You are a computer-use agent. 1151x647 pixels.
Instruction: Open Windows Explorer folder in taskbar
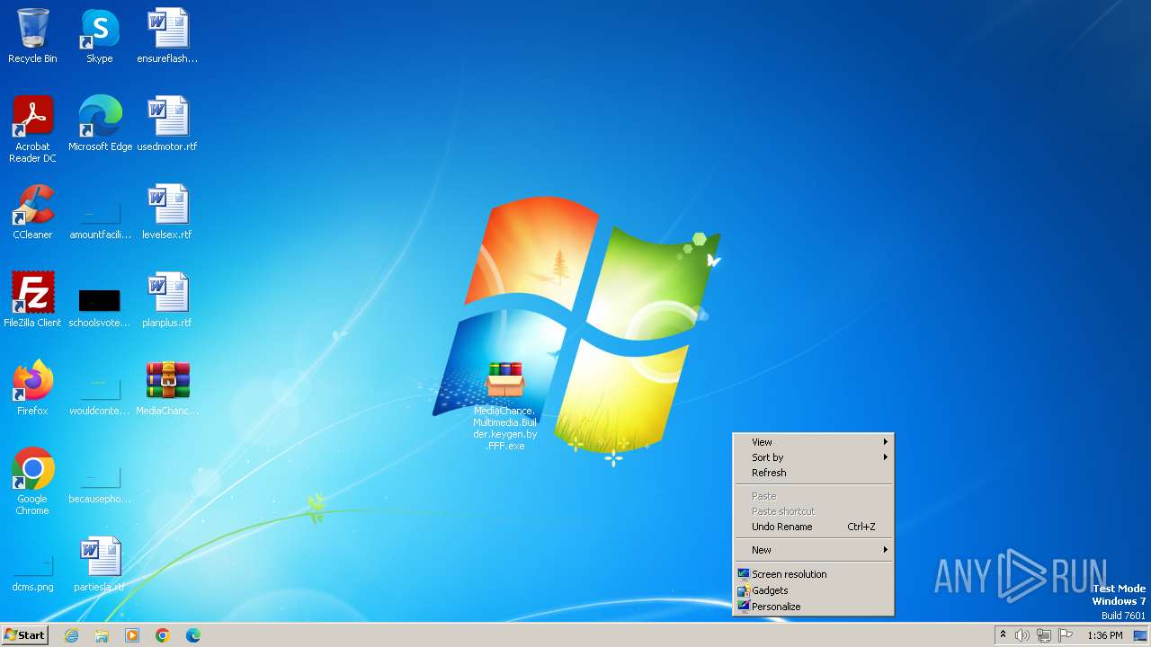click(102, 635)
